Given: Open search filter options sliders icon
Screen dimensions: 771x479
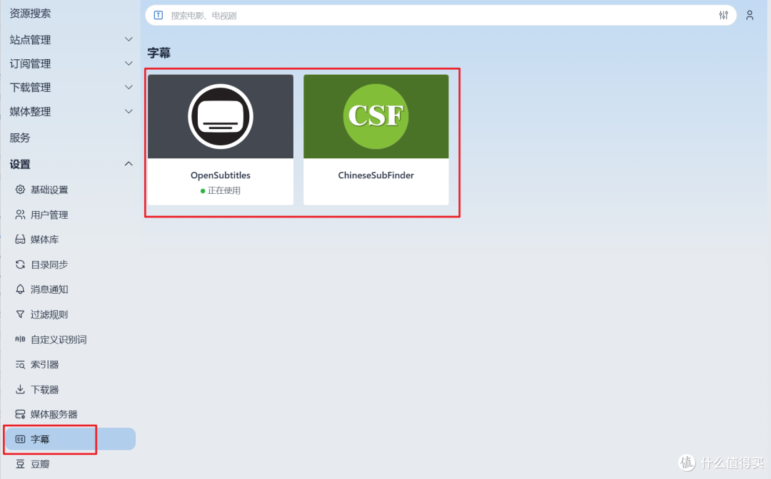Looking at the screenshot, I should (x=723, y=15).
